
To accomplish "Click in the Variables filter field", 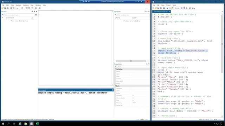I will [x=133, y=15].
